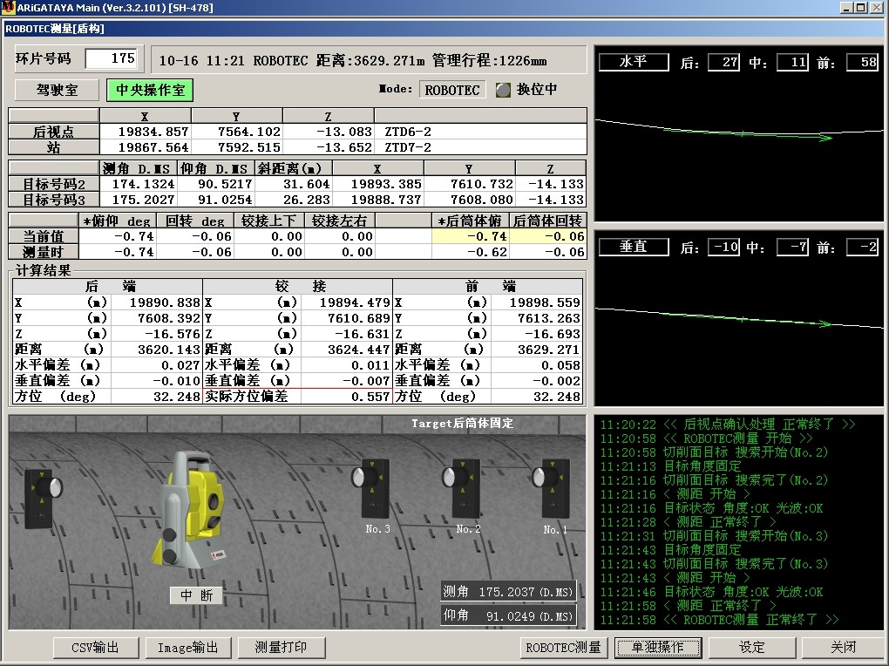Click the 垂直 前 value field showing -2
Viewport: 889px width, 666px height.
(862, 248)
